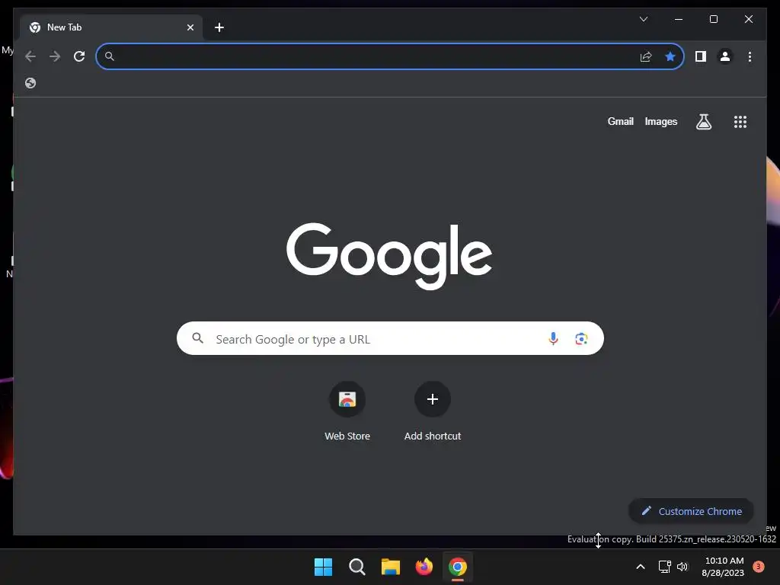The image size is (780, 585).
Task: Open the Chrome side panel
Action: pyautogui.click(x=701, y=56)
